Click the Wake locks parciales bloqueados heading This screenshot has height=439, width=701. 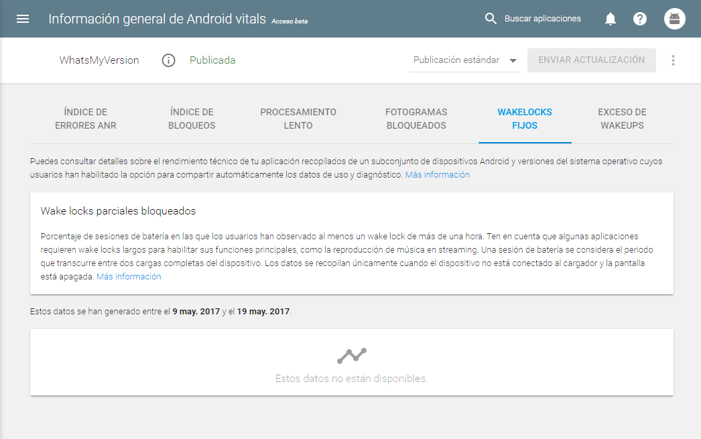click(118, 211)
